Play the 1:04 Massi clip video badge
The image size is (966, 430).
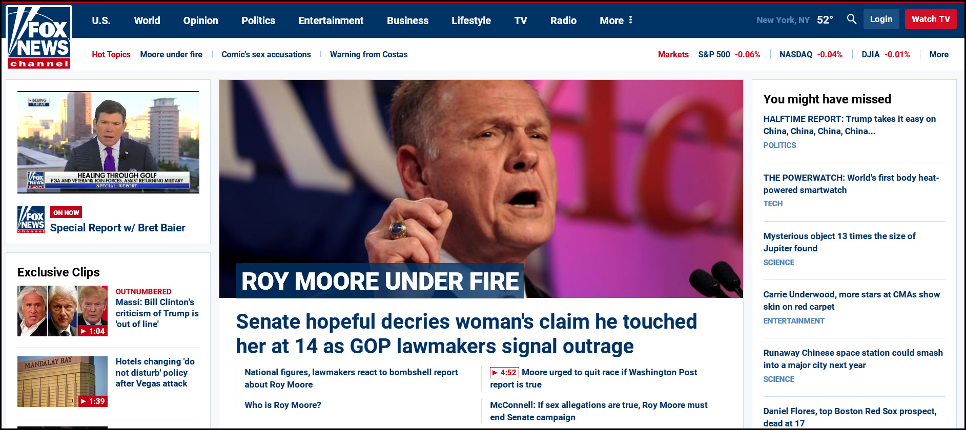(92, 331)
